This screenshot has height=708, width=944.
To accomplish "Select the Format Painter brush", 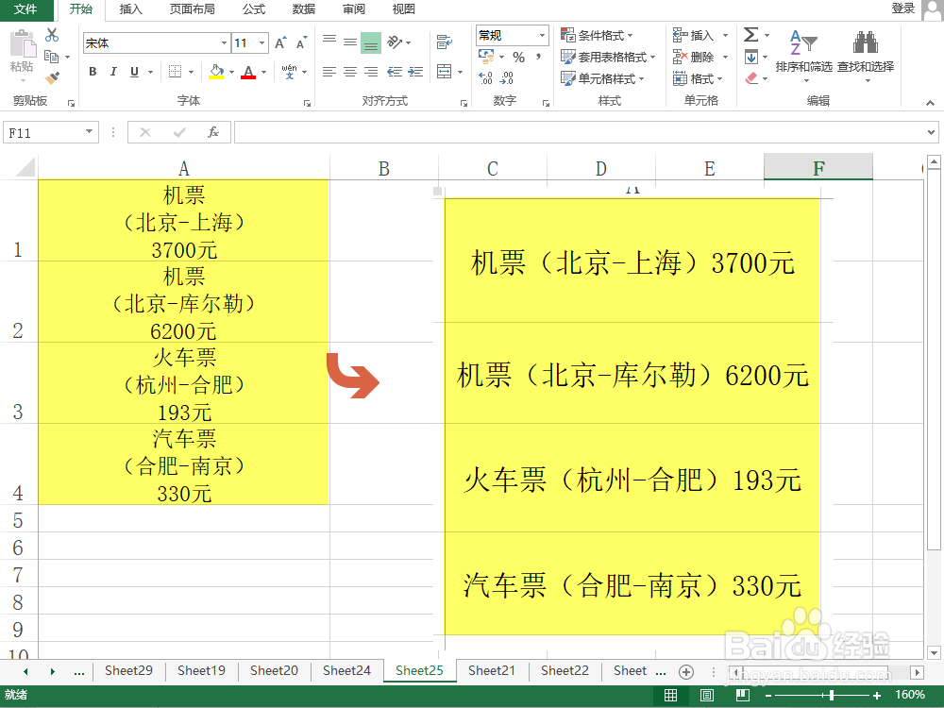I will click(x=52, y=78).
